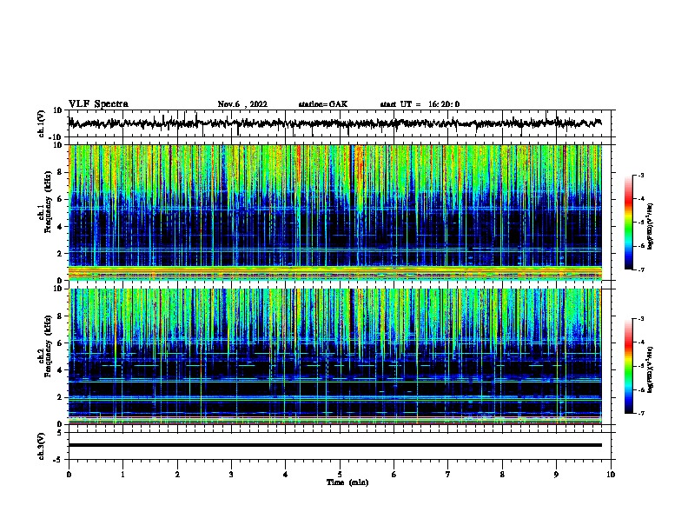Click the yellow-red low-frequency band in ch.1 spectrogram
The width and height of the screenshot is (688, 532).
click(335, 273)
